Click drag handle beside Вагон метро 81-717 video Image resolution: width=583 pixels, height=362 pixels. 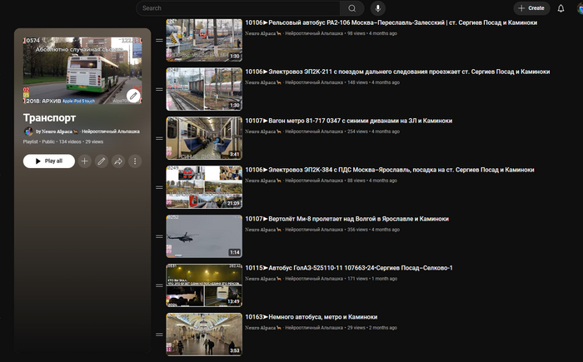pos(159,138)
